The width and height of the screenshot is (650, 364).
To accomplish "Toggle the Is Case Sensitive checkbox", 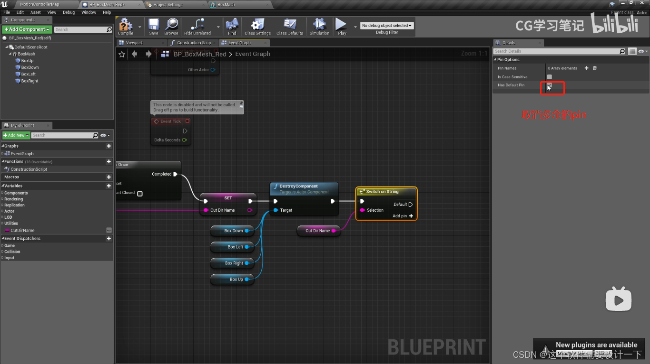I will click(x=550, y=77).
